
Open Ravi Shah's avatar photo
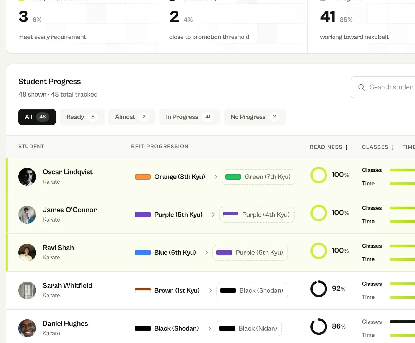[x=27, y=253]
